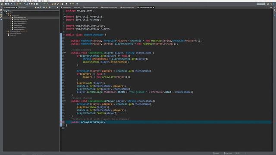Open the Edit menu
This screenshot has height=155, width=276.
[5, 1]
